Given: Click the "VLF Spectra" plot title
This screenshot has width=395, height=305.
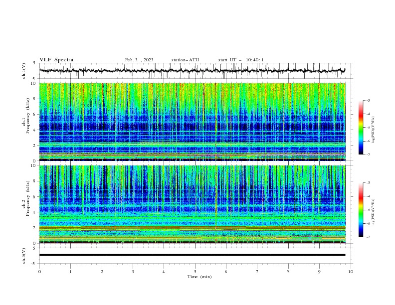Looking at the screenshot, I should point(56,60).
